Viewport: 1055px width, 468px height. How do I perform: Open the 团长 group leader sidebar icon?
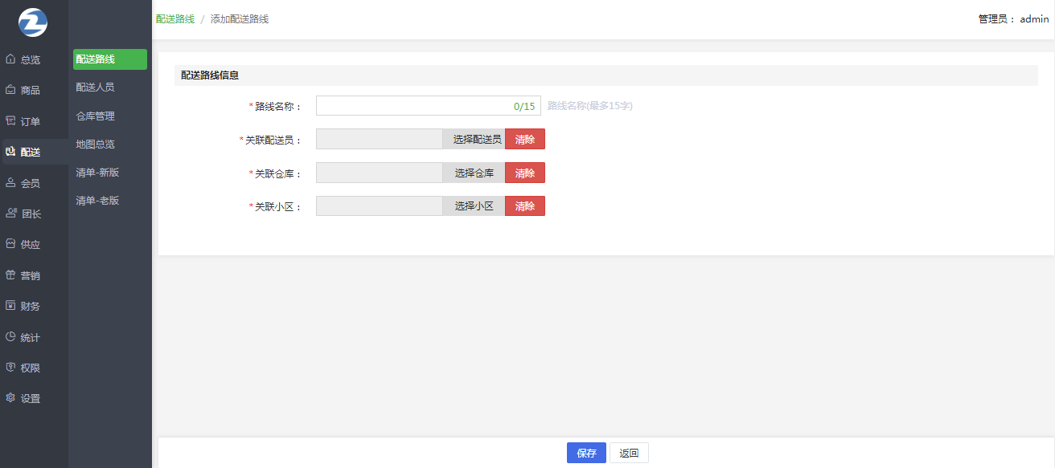[10, 214]
